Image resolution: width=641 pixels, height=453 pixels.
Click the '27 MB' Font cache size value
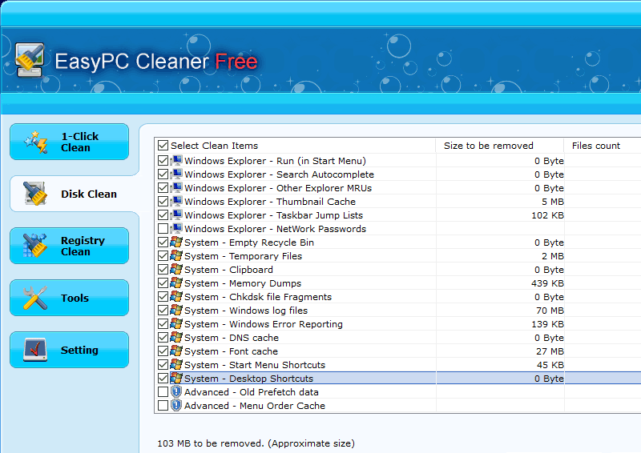[x=550, y=351]
